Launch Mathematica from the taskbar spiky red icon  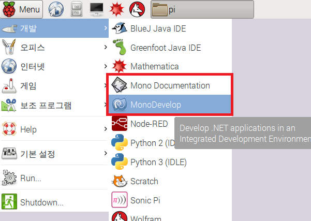pos(116,9)
